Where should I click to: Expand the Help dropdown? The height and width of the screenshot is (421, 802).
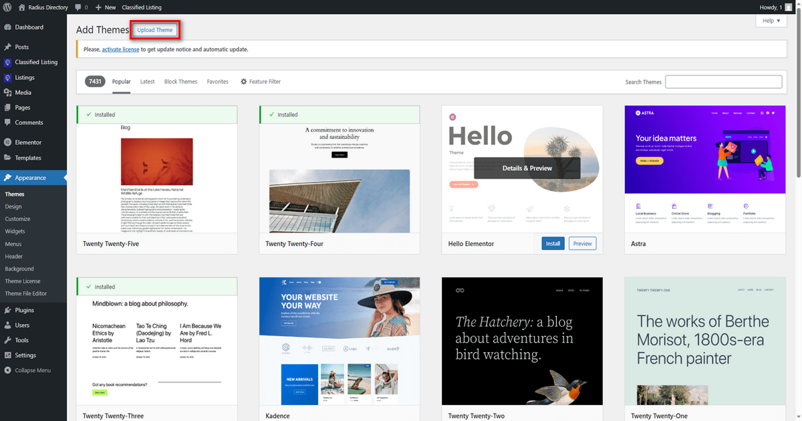point(771,21)
